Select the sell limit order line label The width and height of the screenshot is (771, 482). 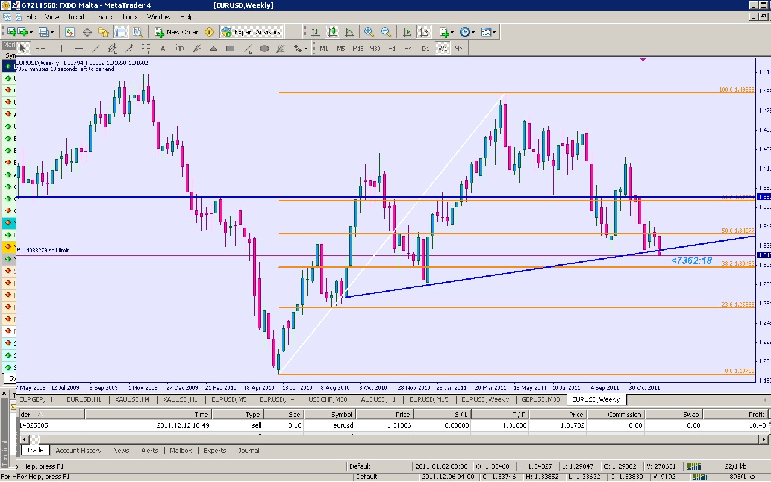point(42,251)
